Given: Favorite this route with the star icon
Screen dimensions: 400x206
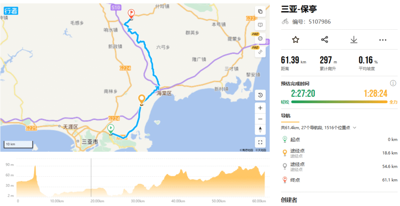Looking at the screenshot, I should pos(295,39).
